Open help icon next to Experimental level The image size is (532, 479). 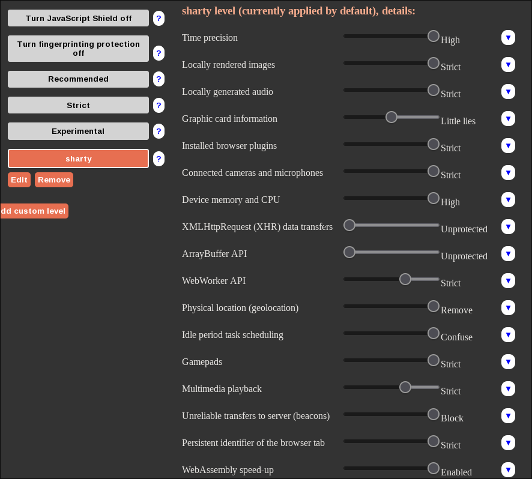tap(159, 131)
